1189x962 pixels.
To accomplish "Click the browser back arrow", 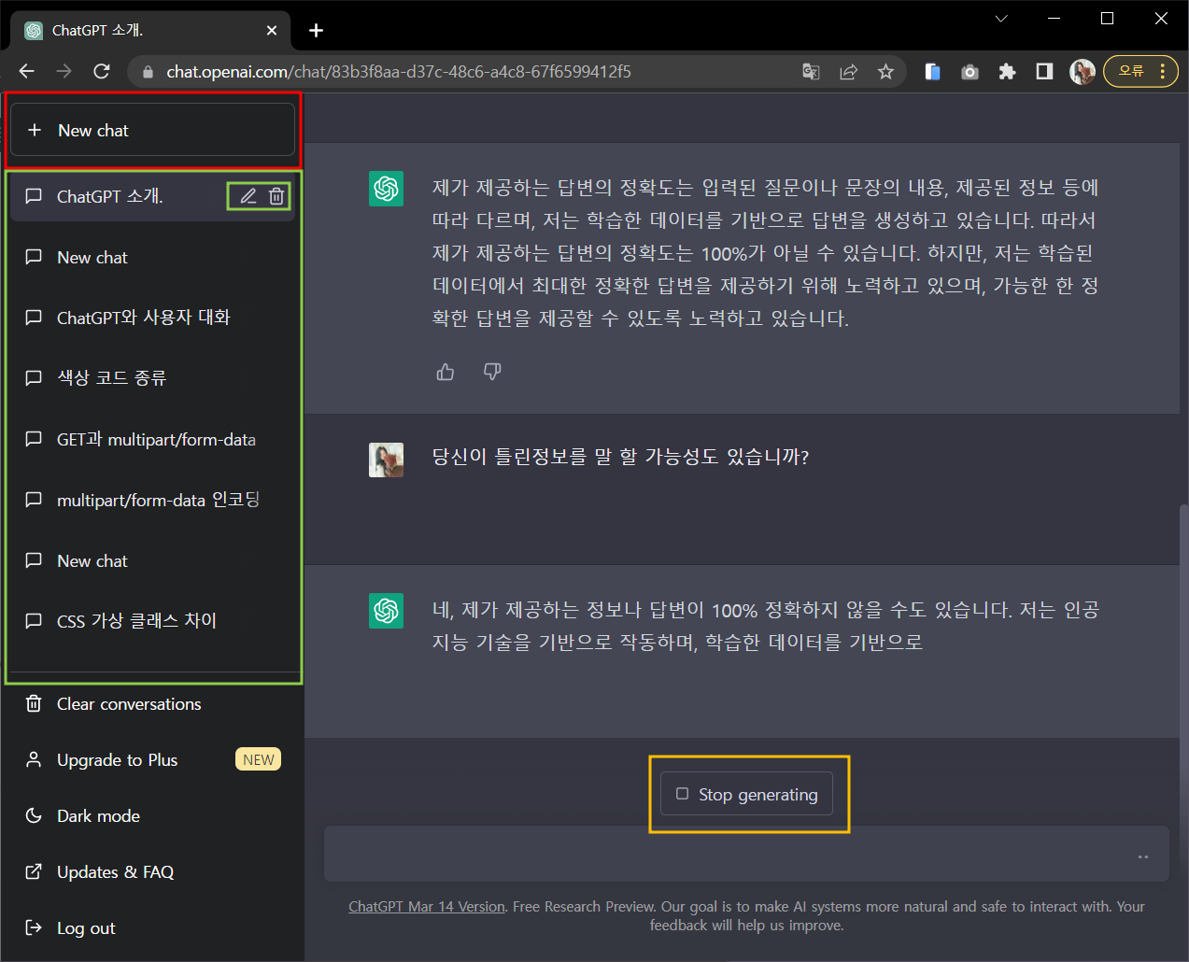I will coord(26,71).
